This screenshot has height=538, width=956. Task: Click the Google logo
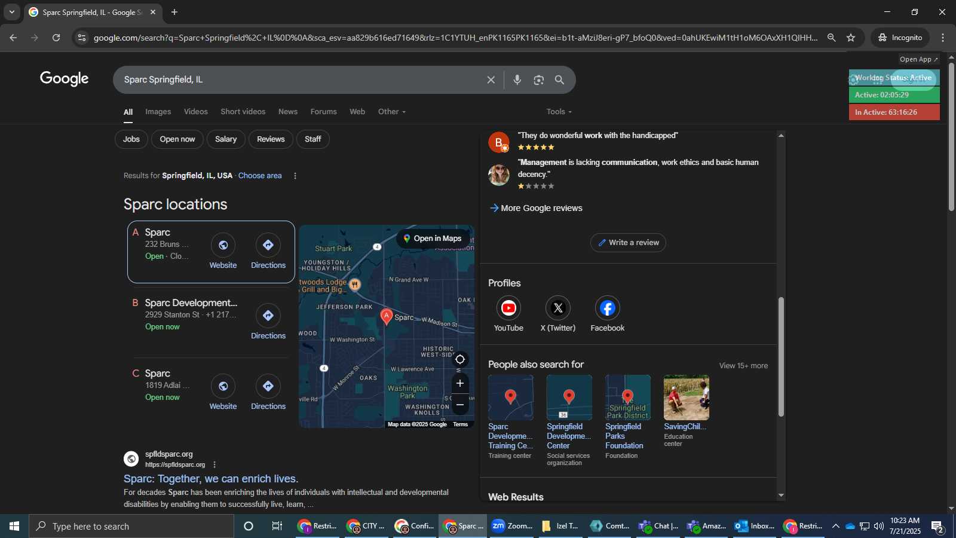point(65,79)
